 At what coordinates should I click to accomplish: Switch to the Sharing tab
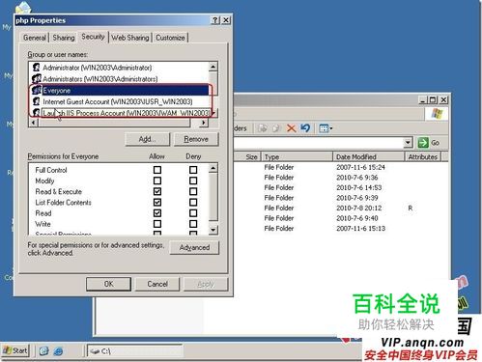[x=64, y=38]
